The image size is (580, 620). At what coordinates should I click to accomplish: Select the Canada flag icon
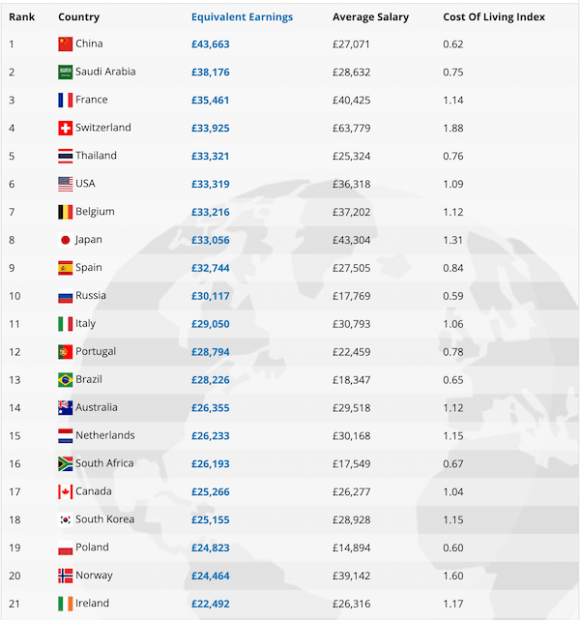65,492
